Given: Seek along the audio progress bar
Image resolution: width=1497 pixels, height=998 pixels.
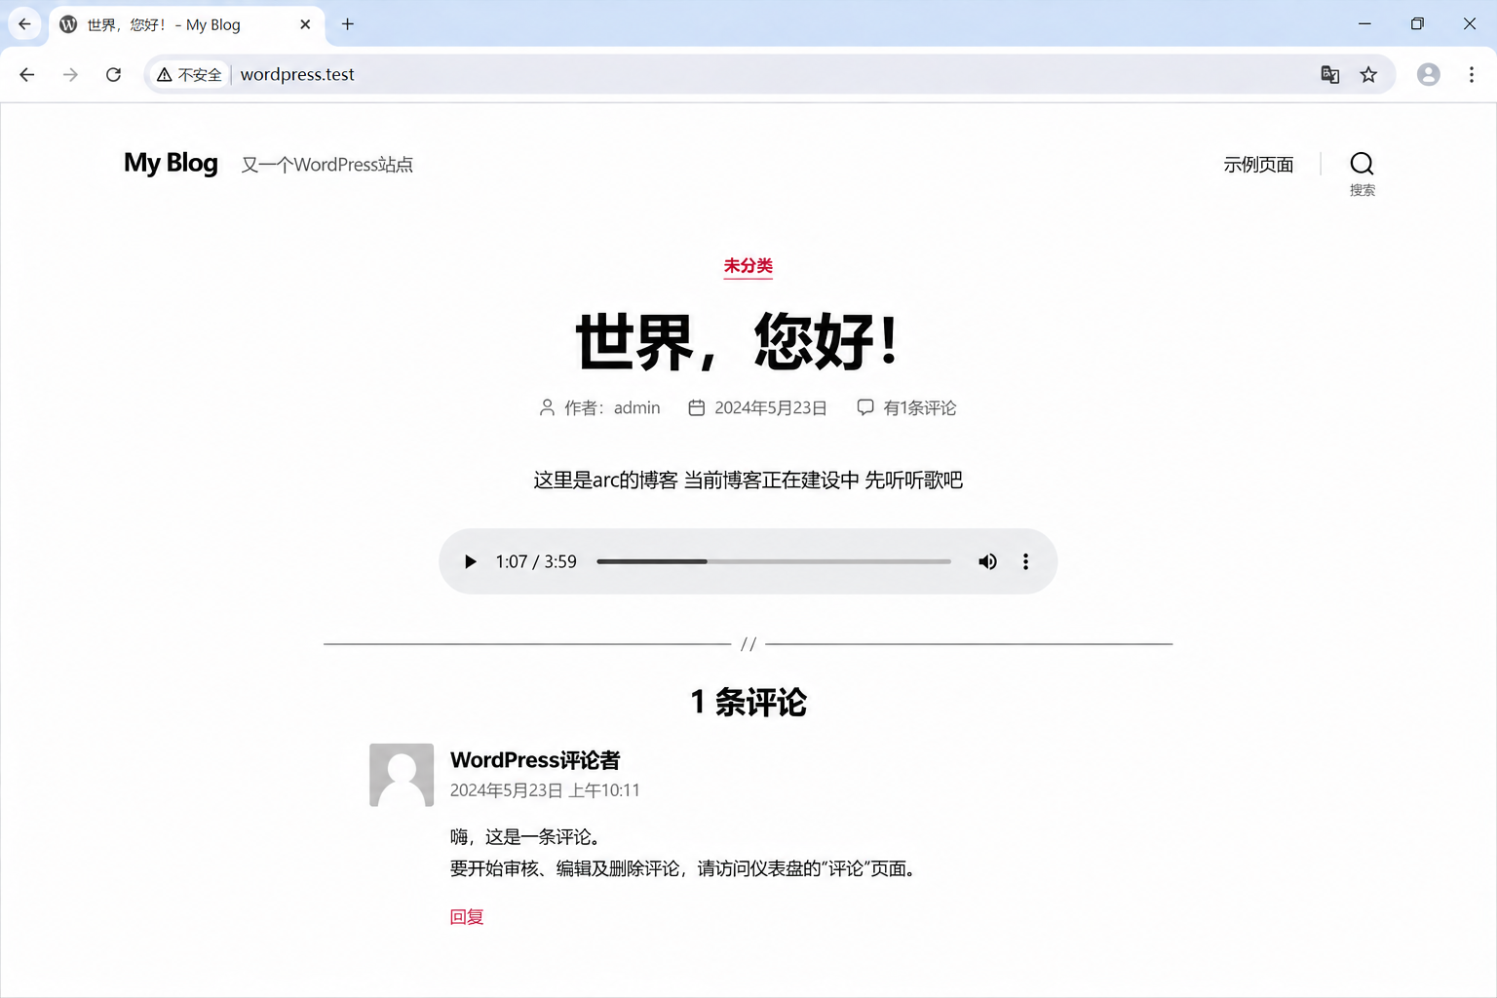Looking at the screenshot, I should click(x=774, y=561).
